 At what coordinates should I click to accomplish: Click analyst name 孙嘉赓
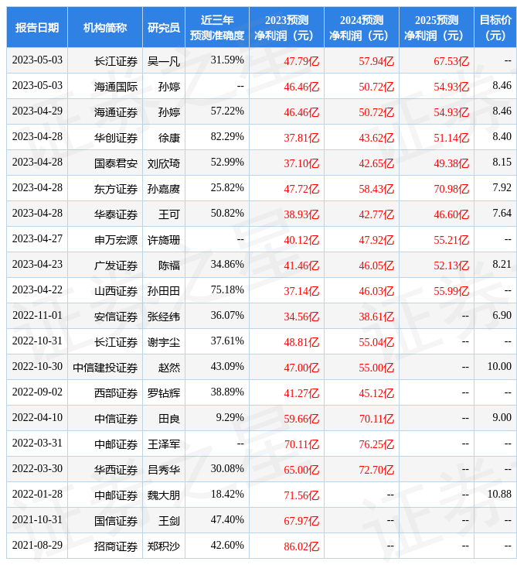pos(163,188)
